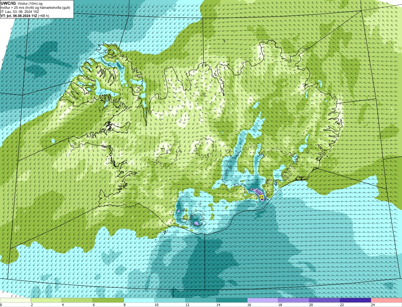Click the pink above-24 m/s legend swatch
402x307 pixels.
[x=386, y=300]
